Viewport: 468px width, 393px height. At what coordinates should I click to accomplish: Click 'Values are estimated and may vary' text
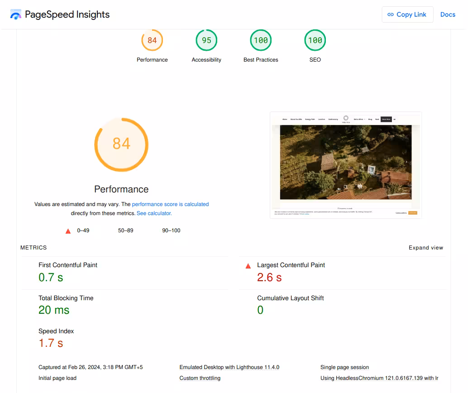pos(76,204)
